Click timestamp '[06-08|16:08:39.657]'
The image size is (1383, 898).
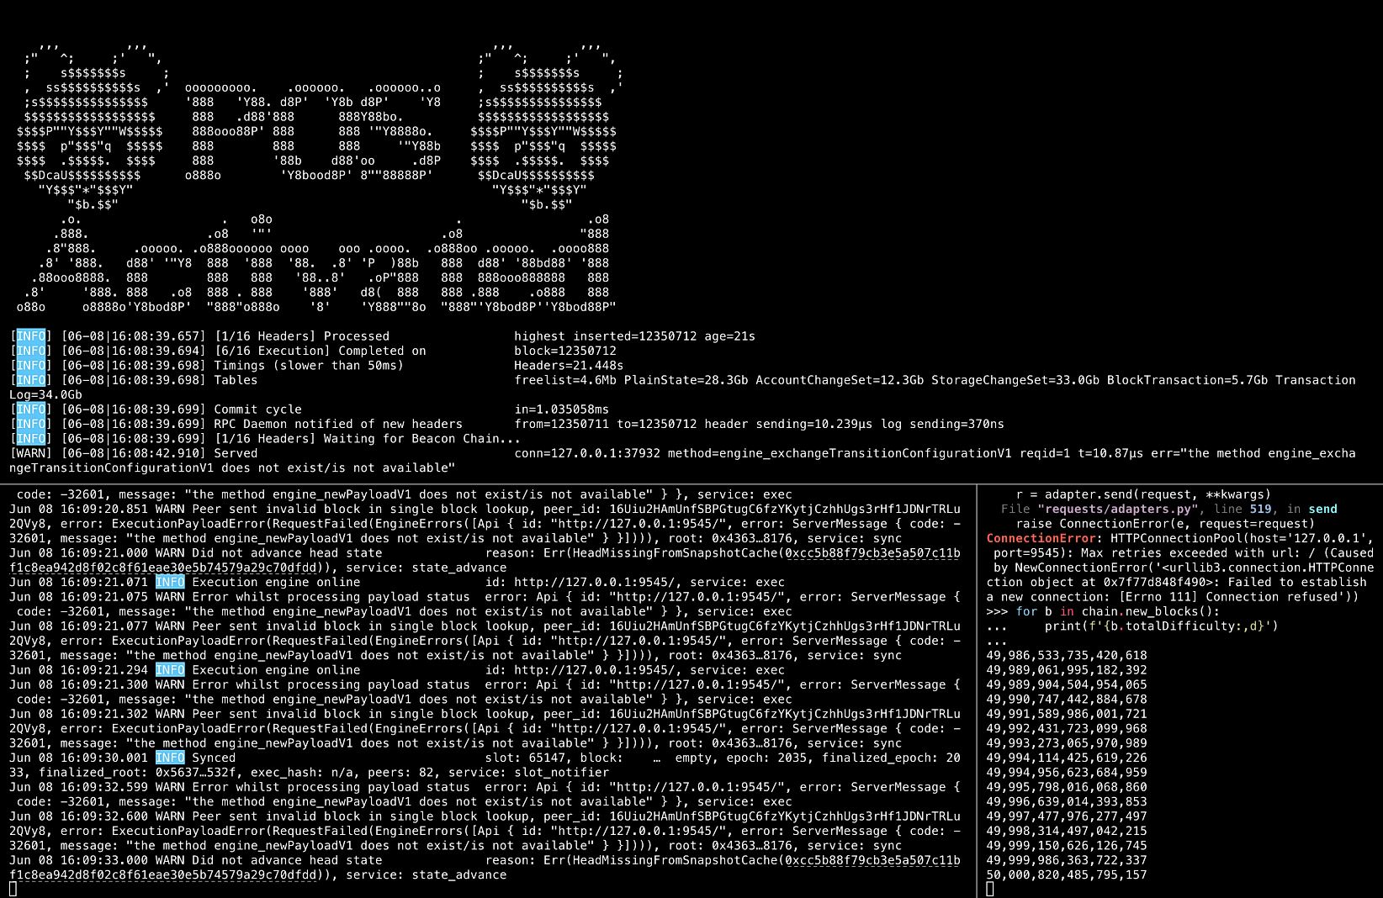coord(133,336)
